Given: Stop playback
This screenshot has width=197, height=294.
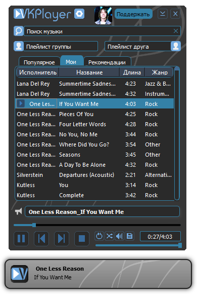Looking at the screenshot, I should tap(82, 239).
